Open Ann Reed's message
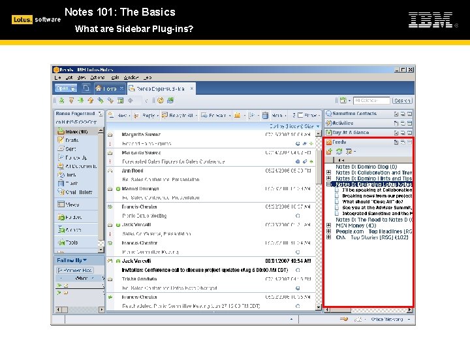 pyautogui.click(x=211, y=175)
